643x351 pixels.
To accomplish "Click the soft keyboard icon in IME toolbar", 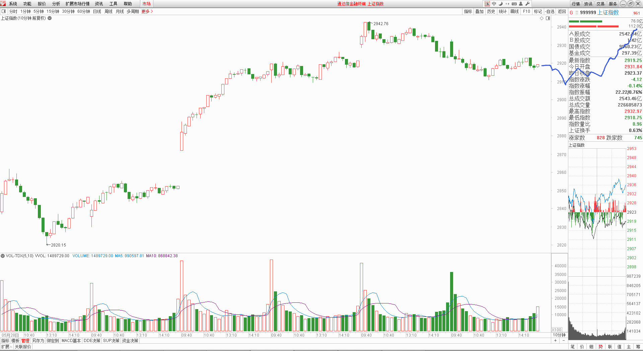I will 514,4.
